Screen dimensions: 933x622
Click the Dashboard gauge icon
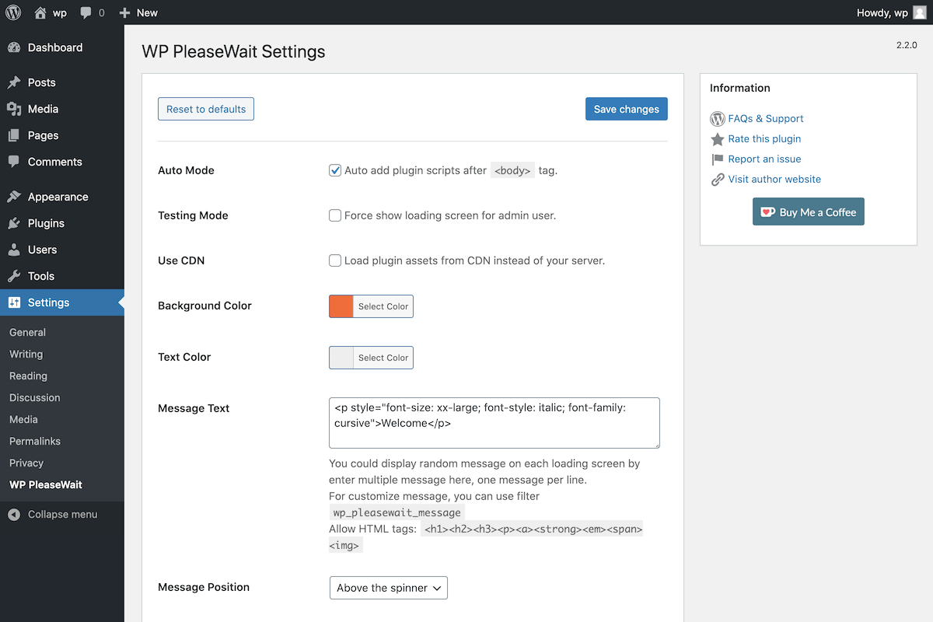click(14, 47)
